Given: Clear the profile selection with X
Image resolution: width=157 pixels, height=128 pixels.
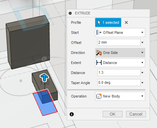Looking at the screenshot, I should pyautogui.click(x=126, y=22).
